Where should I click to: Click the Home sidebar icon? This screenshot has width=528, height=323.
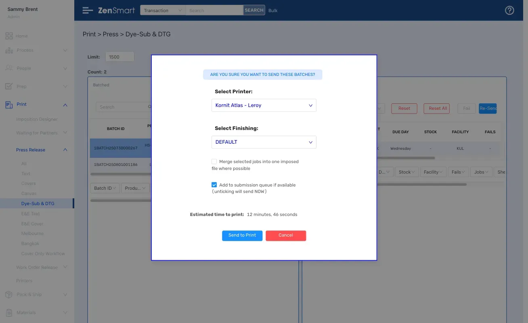[x=9, y=36]
